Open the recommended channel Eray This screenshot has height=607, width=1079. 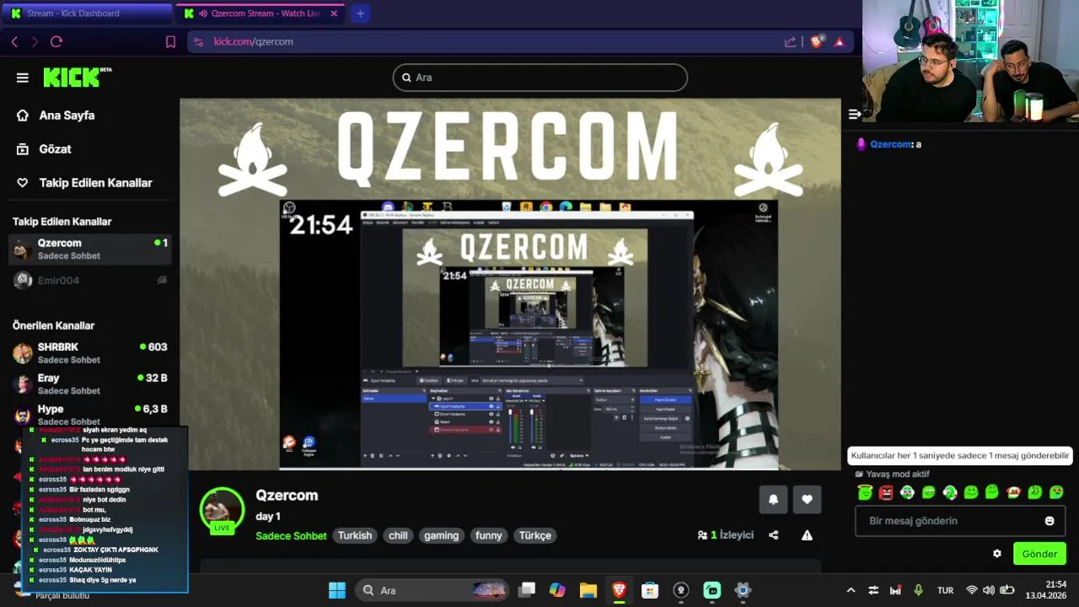tap(90, 384)
